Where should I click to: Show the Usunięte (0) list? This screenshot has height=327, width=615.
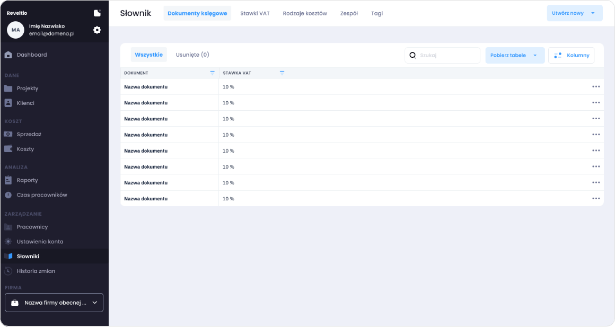click(192, 55)
